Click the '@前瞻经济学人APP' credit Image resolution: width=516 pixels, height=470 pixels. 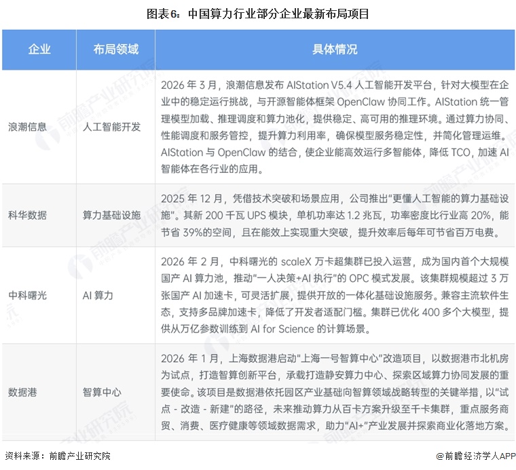(475, 456)
